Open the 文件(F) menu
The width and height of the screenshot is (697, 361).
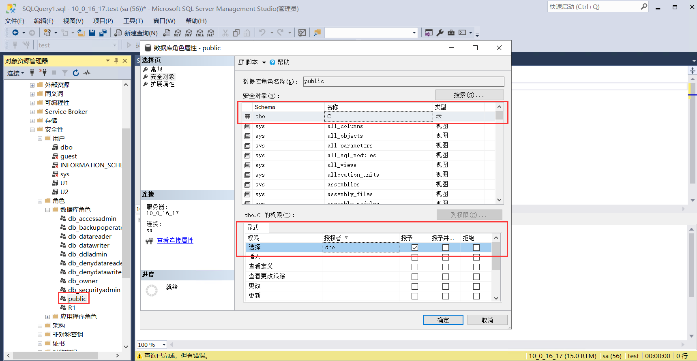pos(15,21)
